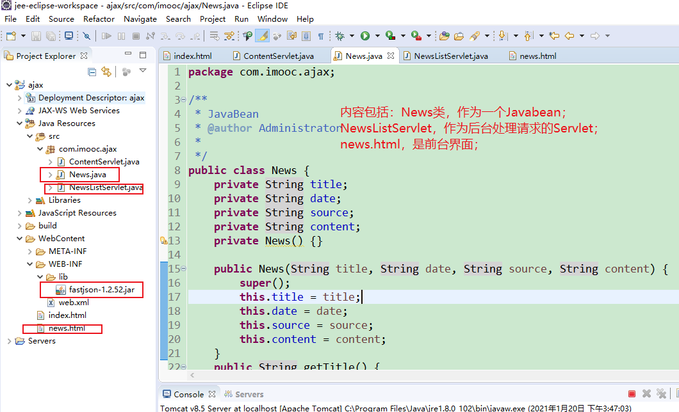Expand the Servers folder node
679x412 pixels.
9,341
